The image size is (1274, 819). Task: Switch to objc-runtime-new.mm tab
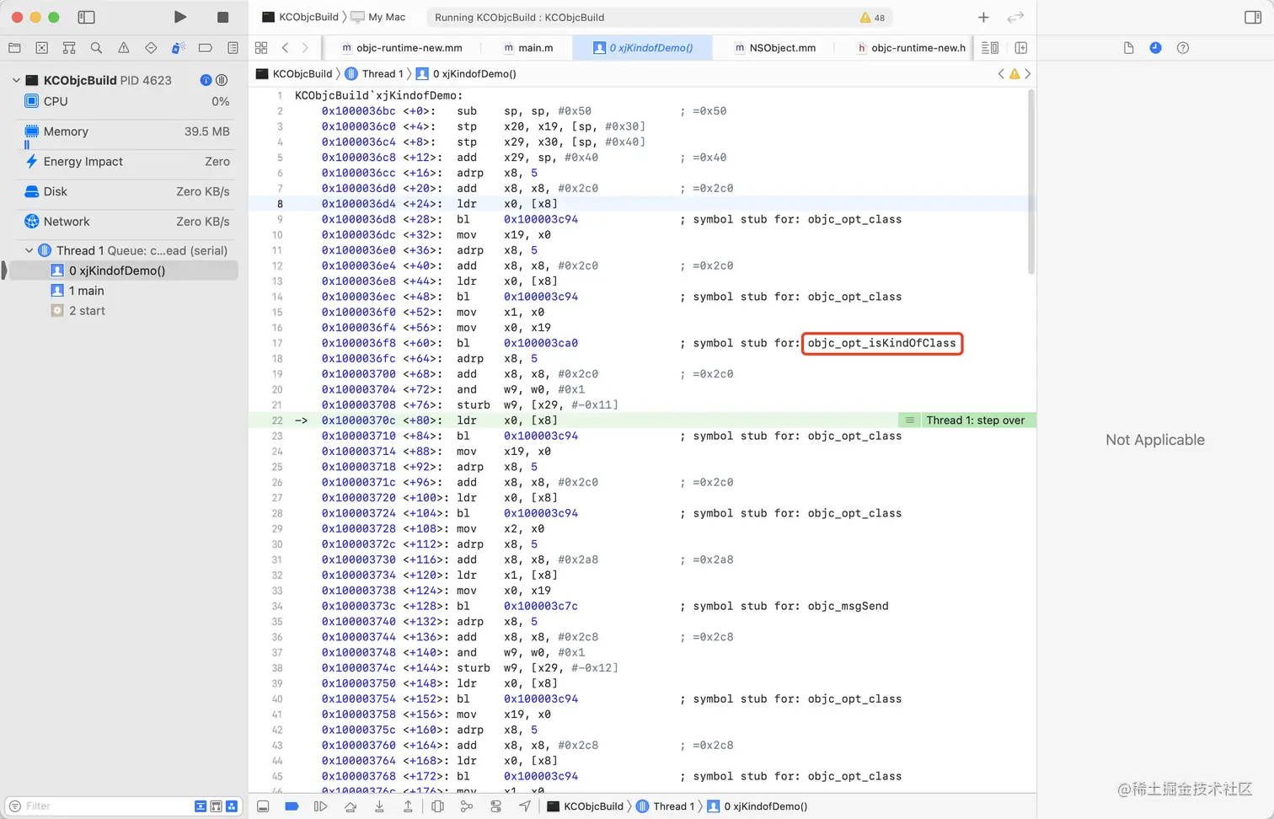[x=401, y=48]
